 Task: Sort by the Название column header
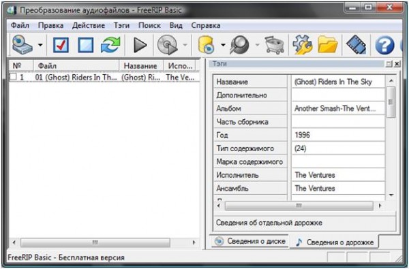tap(141, 65)
